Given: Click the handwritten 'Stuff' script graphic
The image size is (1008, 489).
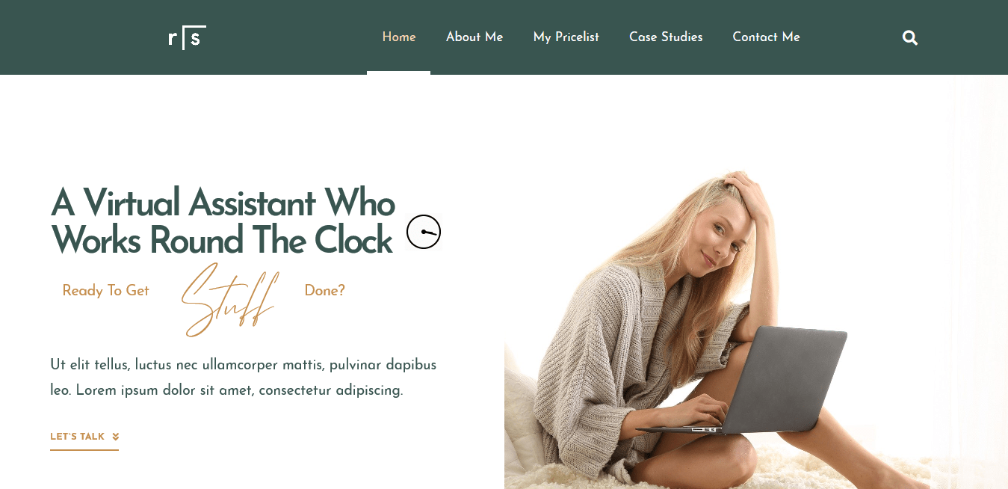Looking at the screenshot, I should tap(230, 299).
